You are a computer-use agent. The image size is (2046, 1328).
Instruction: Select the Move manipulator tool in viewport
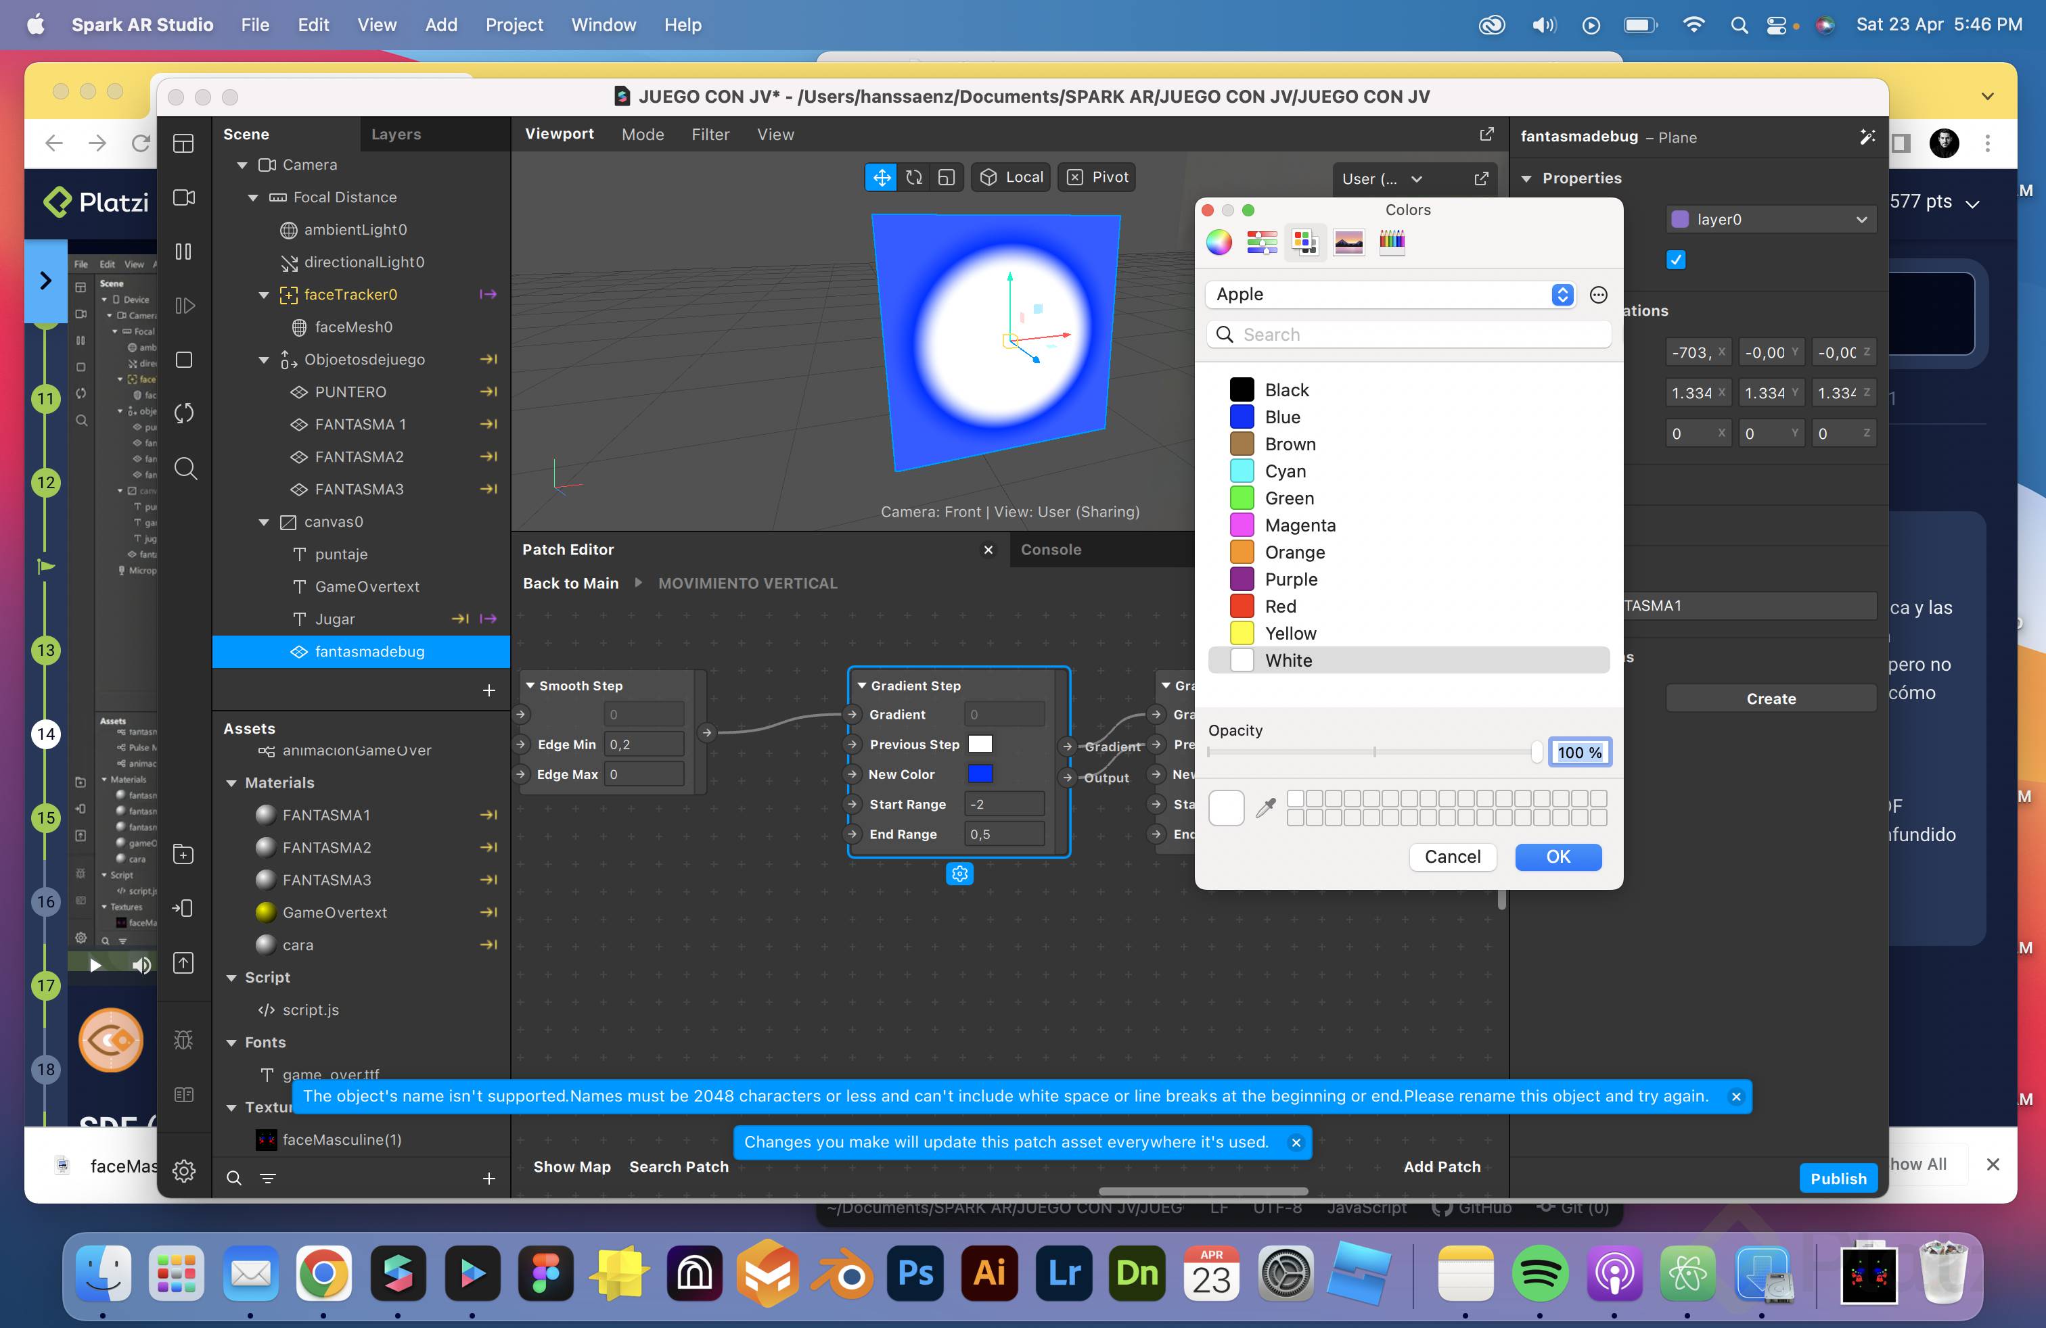[881, 177]
